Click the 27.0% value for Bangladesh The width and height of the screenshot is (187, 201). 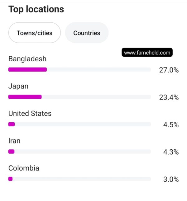[x=169, y=70]
